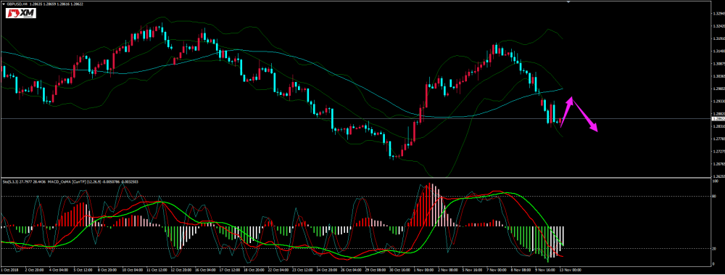Click the '16 Oct 04:00' time axis label
Screen dimensions: 725x275
[205, 270]
